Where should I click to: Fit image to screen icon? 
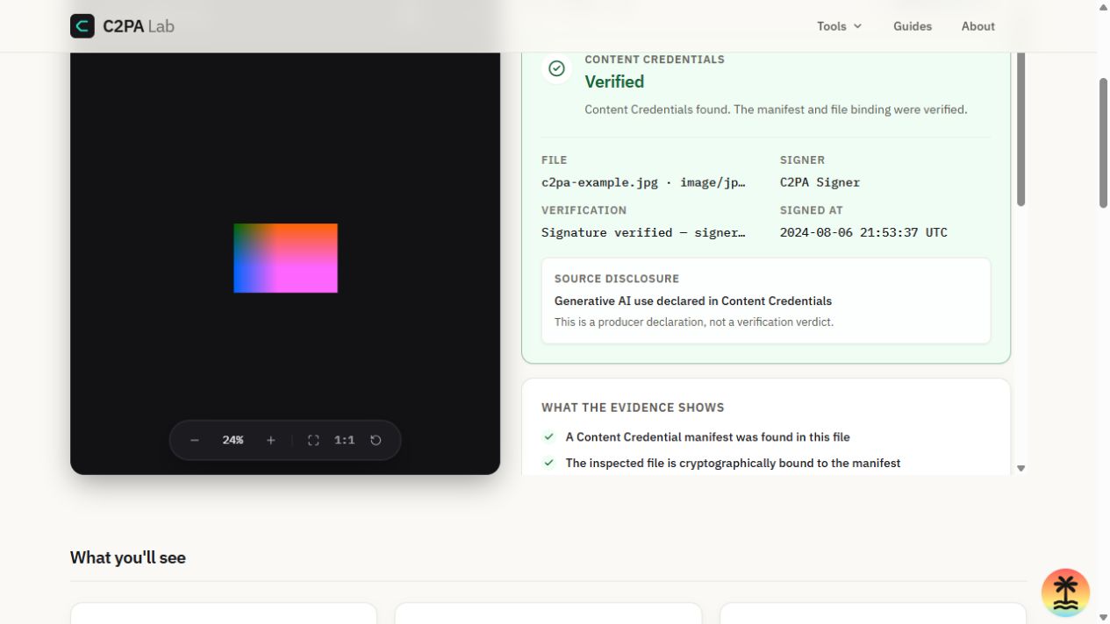click(x=313, y=440)
